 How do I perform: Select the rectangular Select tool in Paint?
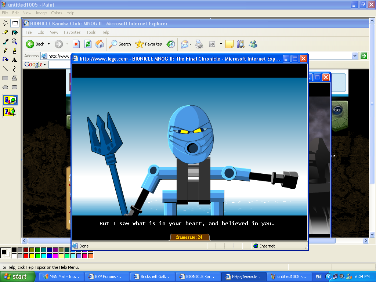coord(15,23)
